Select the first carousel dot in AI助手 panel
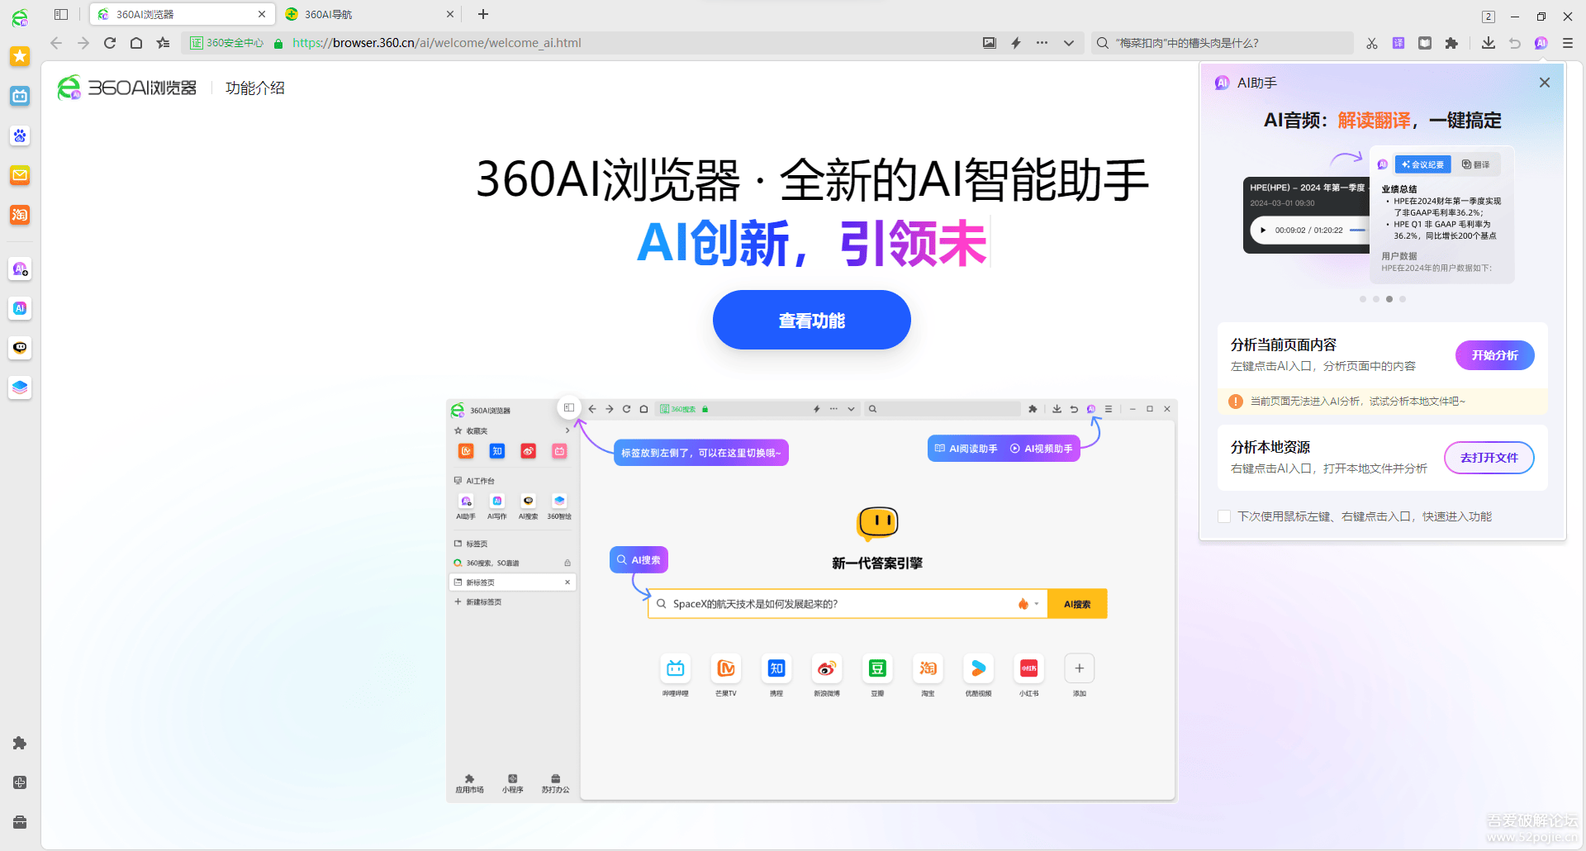 click(x=1363, y=299)
